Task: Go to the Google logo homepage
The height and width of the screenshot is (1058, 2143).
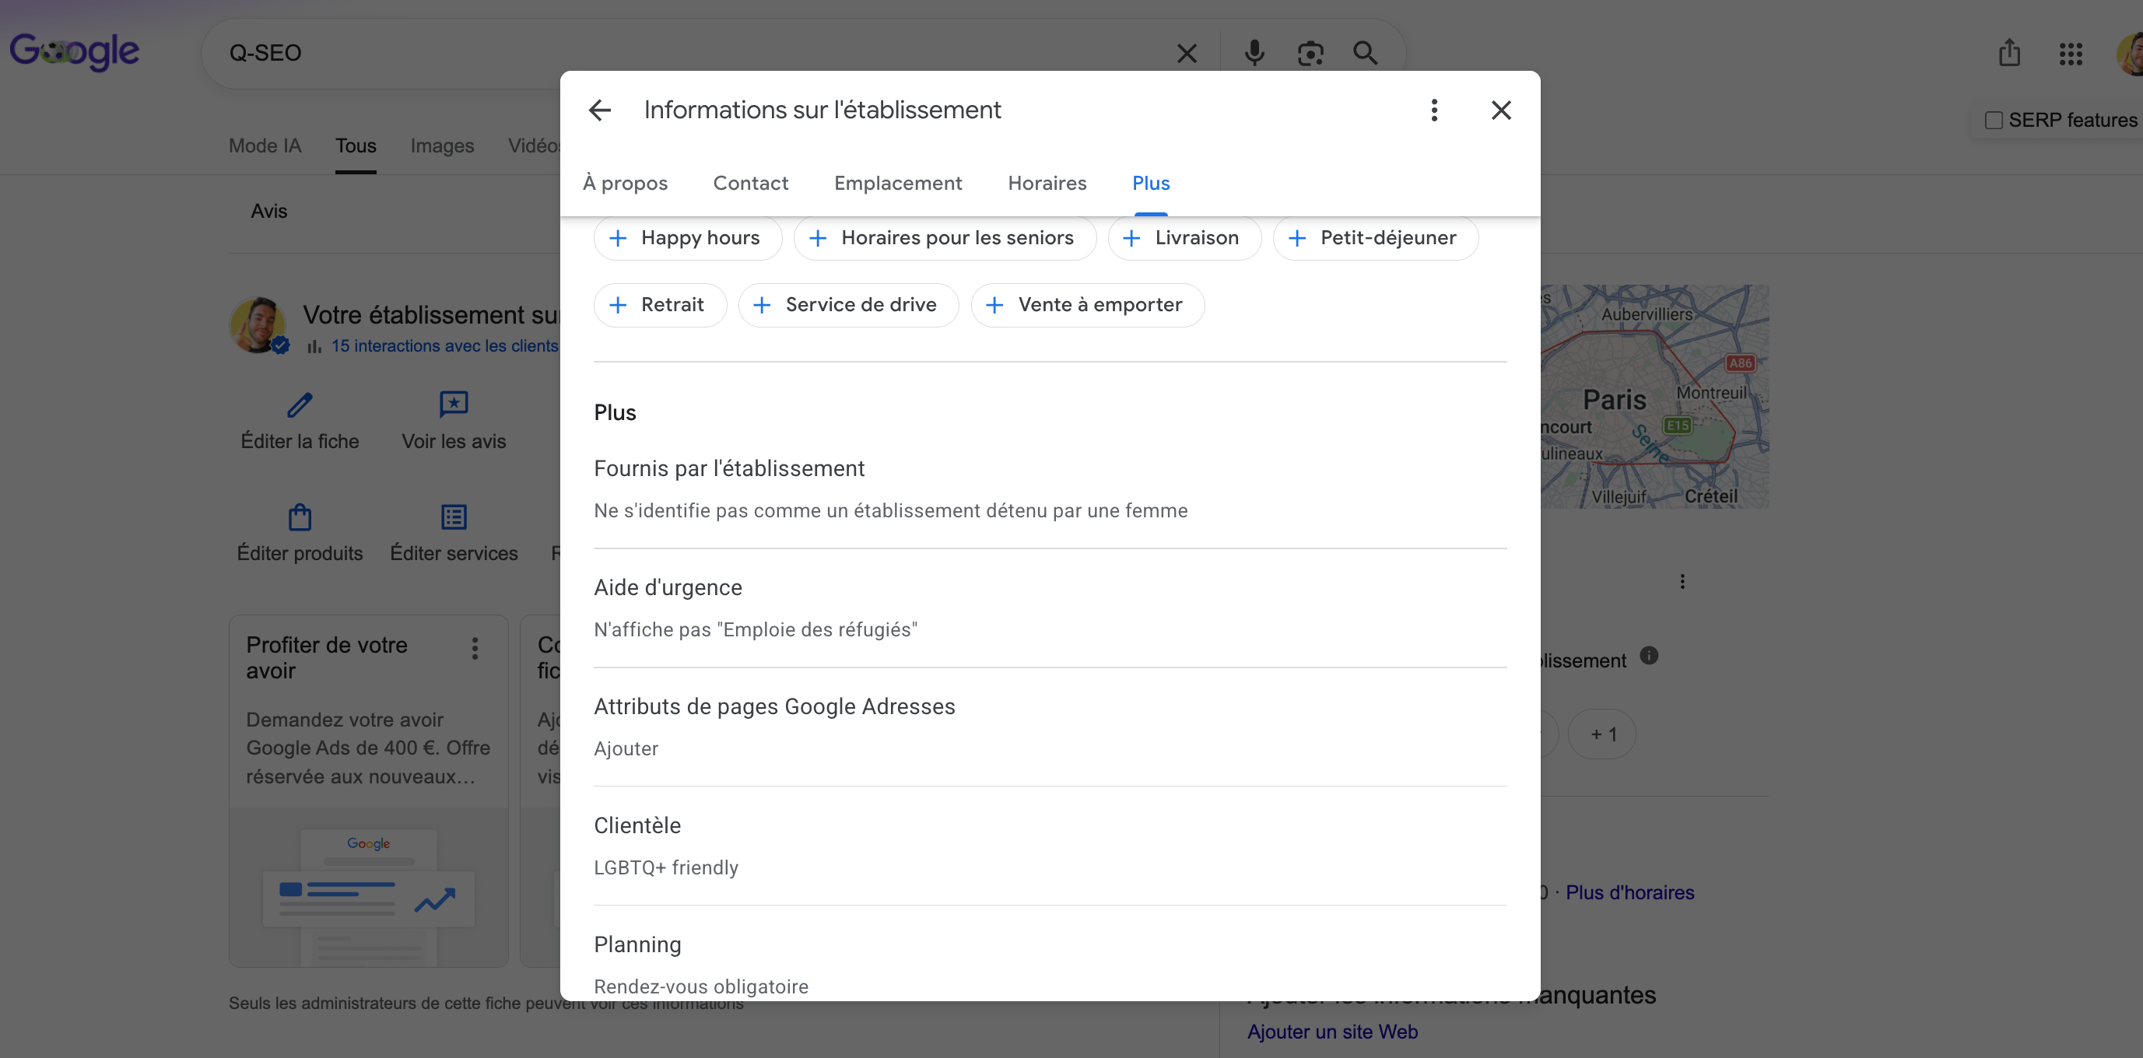Action: (x=74, y=51)
